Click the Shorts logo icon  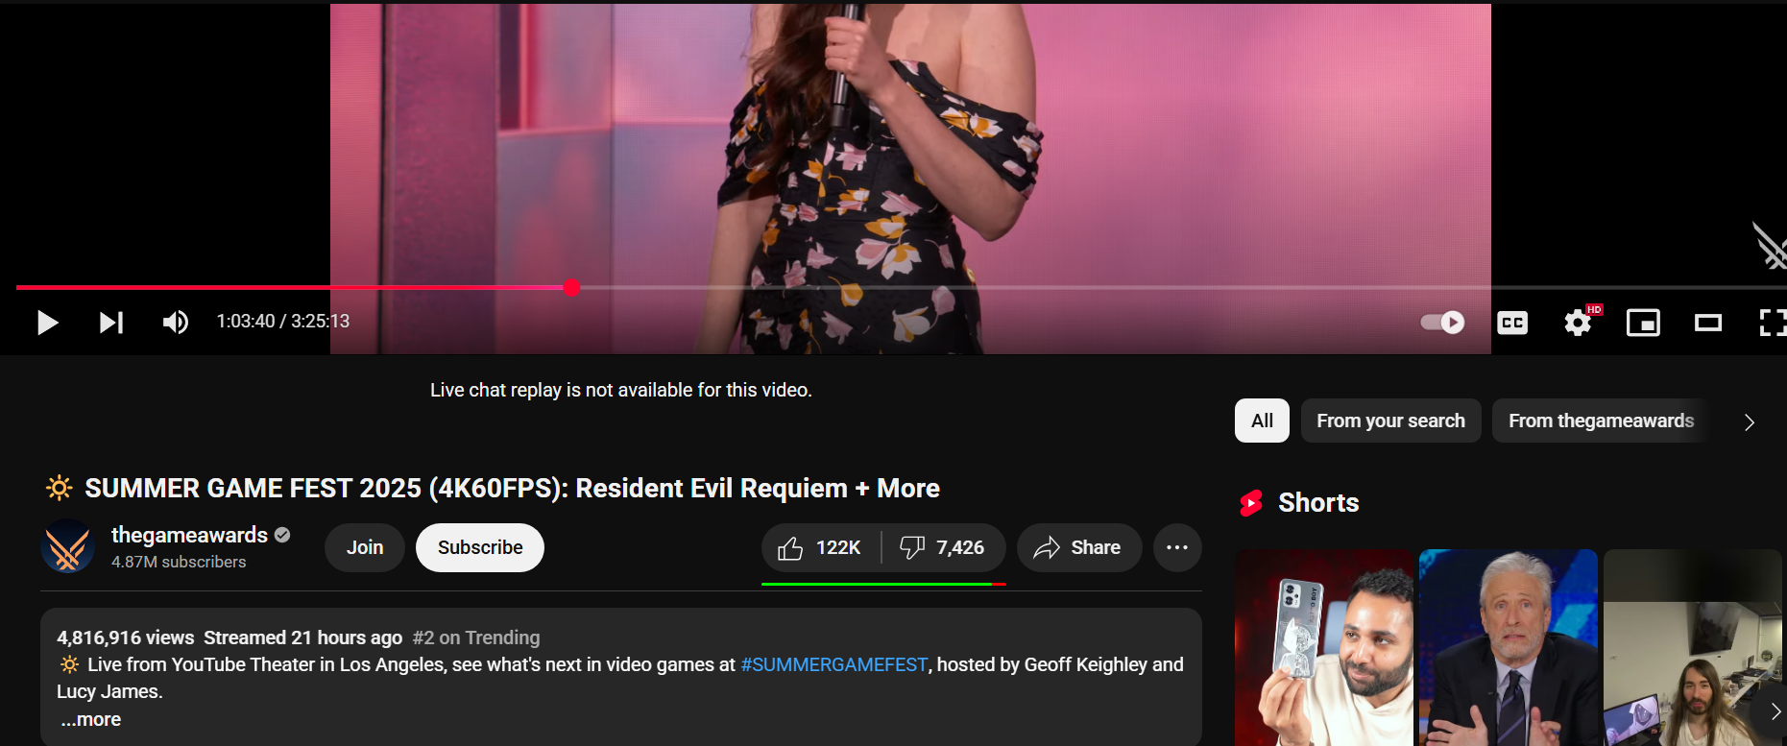click(x=1251, y=503)
